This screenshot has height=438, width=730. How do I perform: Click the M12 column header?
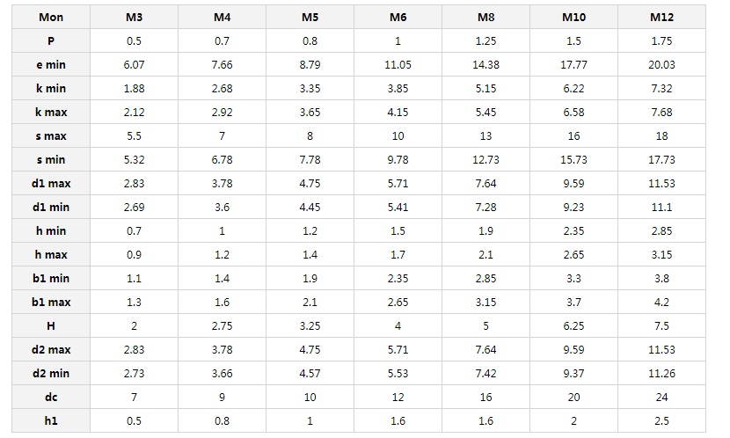tap(661, 18)
